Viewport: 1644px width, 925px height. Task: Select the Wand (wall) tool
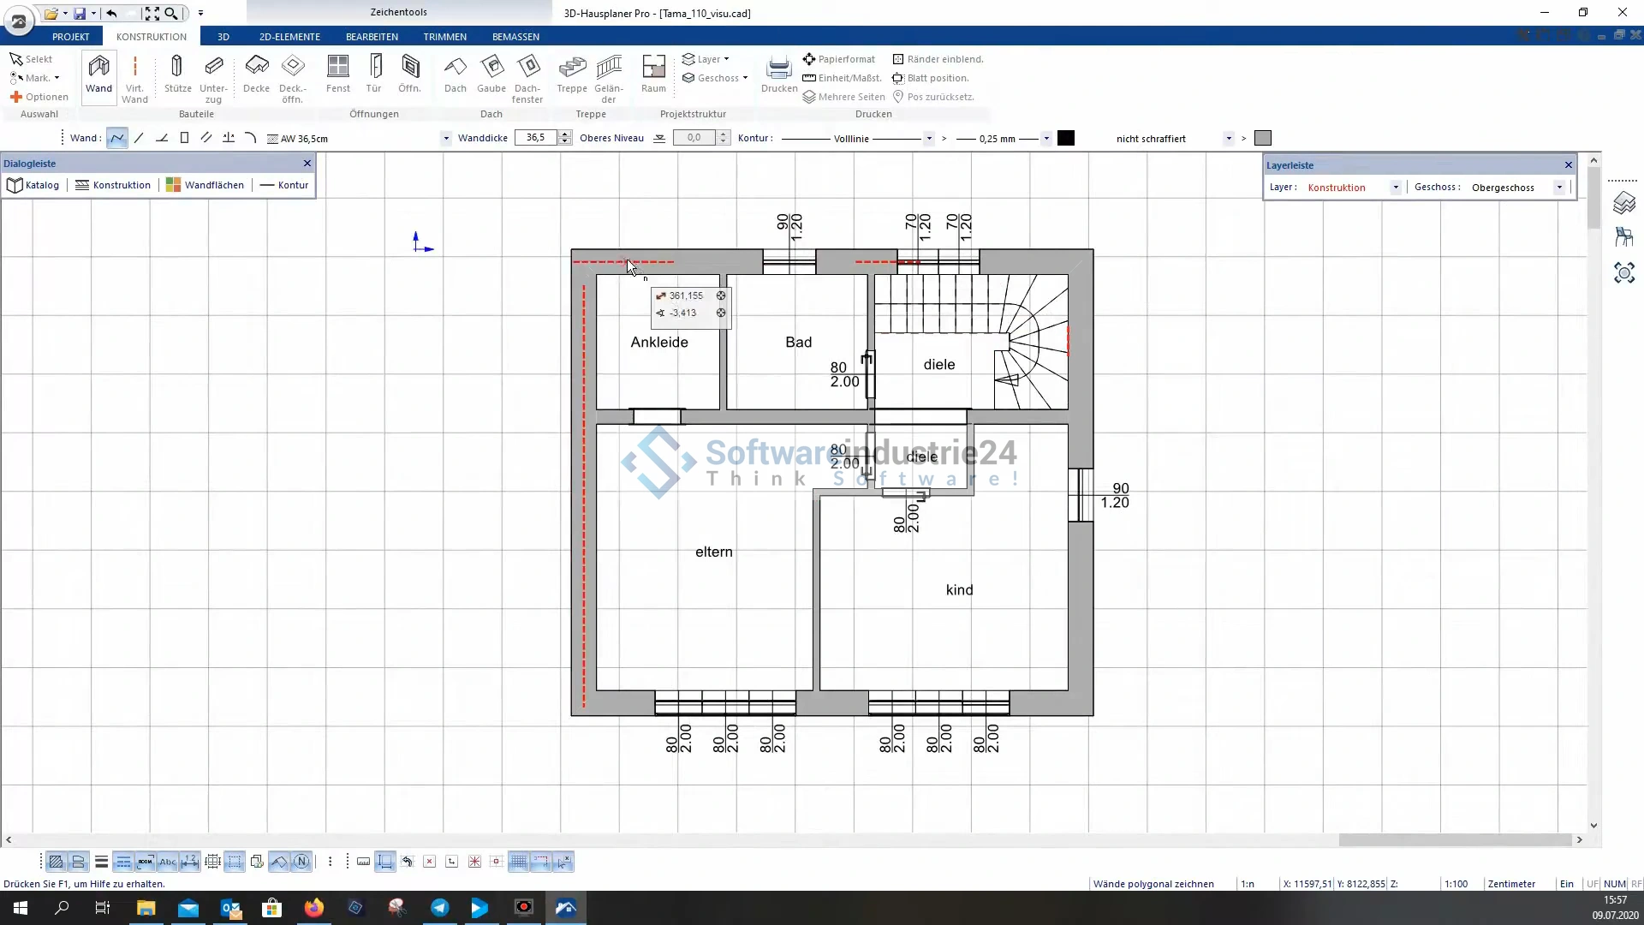(x=98, y=75)
